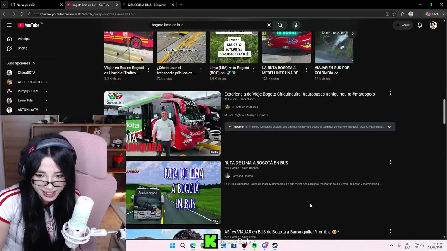The width and height of the screenshot is (447, 251).
Task: Open the Pumply CLIPS subscription channel
Action: 27,91
